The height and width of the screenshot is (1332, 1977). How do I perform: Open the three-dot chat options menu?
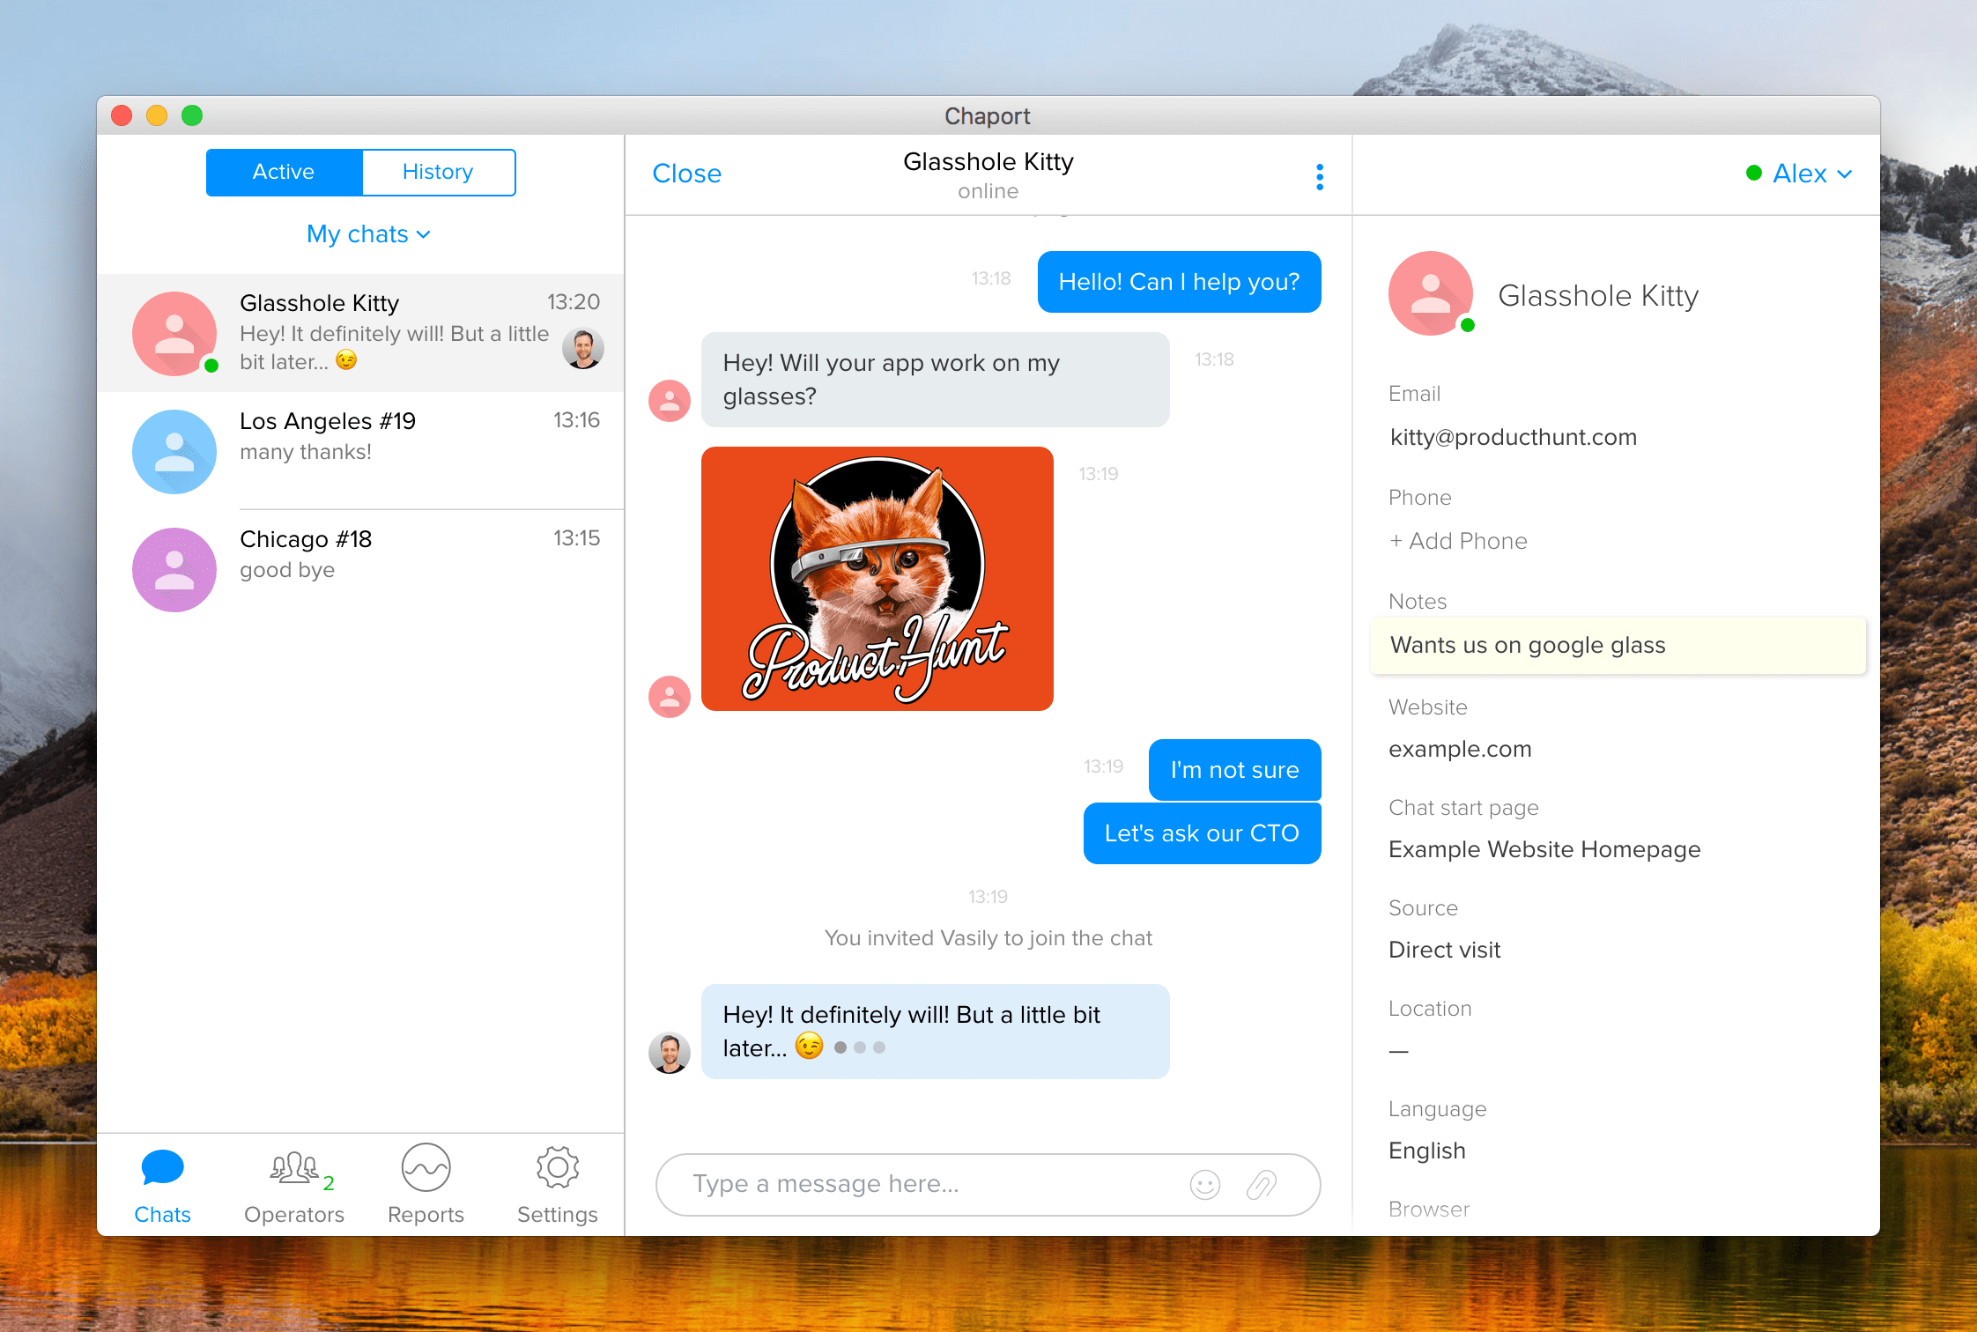(x=1319, y=176)
